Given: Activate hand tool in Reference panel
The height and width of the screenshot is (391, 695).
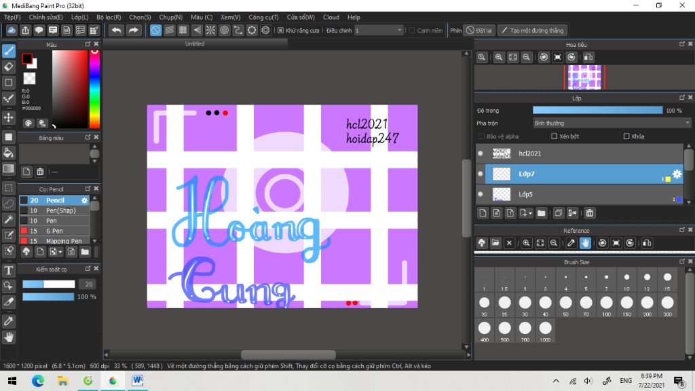Looking at the screenshot, I should 585,243.
